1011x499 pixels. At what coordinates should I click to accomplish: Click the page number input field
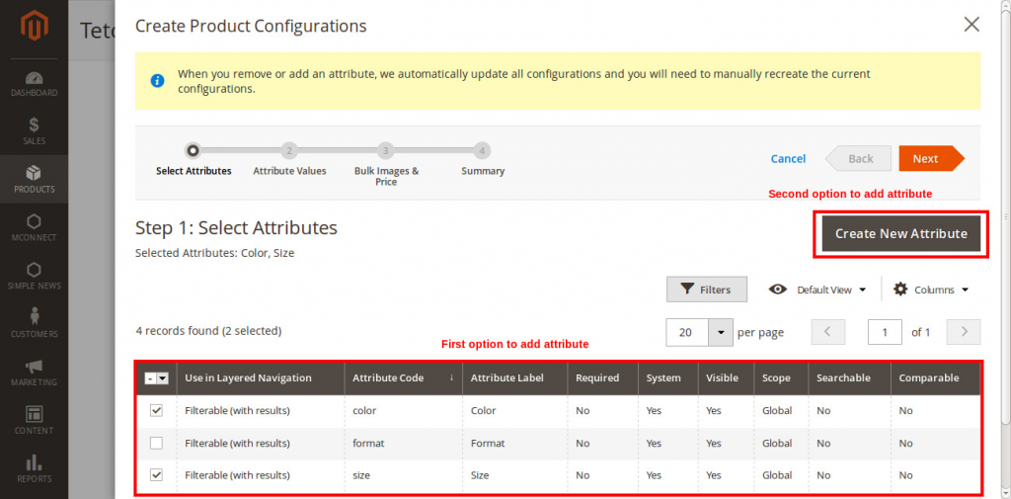pyautogui.click(x=885, y=333)
